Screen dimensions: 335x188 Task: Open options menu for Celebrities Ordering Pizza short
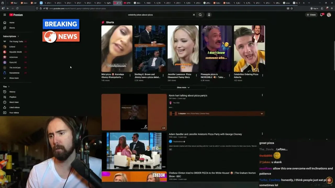[x=263, y=75]
